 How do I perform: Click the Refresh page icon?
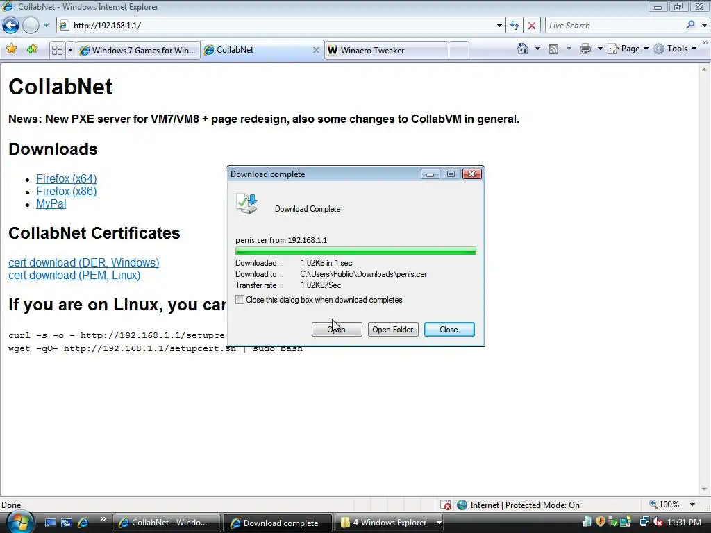tap(515, 26)
